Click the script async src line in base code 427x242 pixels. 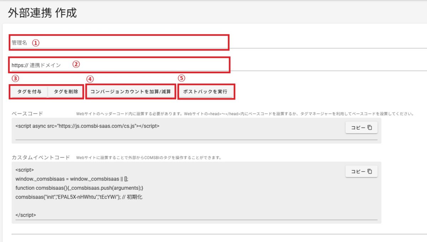[87, 126]
